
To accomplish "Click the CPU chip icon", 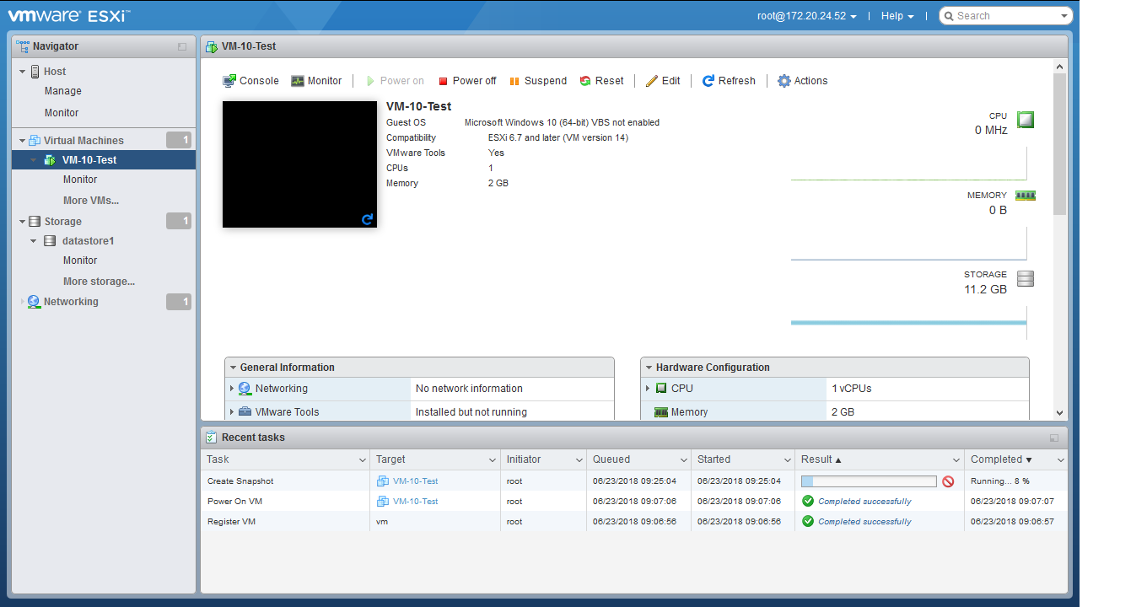I will click(1026, 120).
